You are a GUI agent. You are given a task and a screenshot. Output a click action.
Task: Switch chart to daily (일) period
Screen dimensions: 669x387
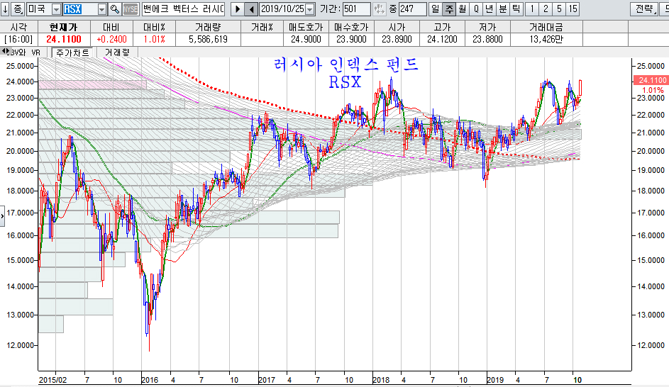(435, 9)
